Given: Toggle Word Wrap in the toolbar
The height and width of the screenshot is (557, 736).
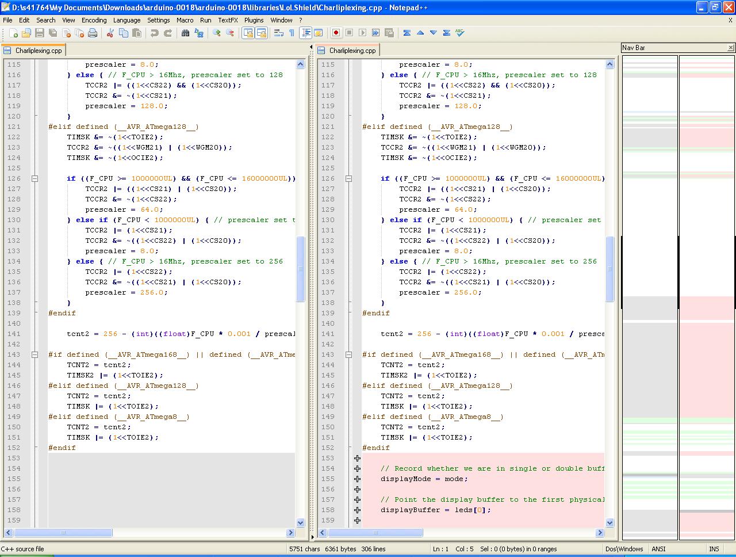Looking at the screenshot, I should [x=279, y=33].
